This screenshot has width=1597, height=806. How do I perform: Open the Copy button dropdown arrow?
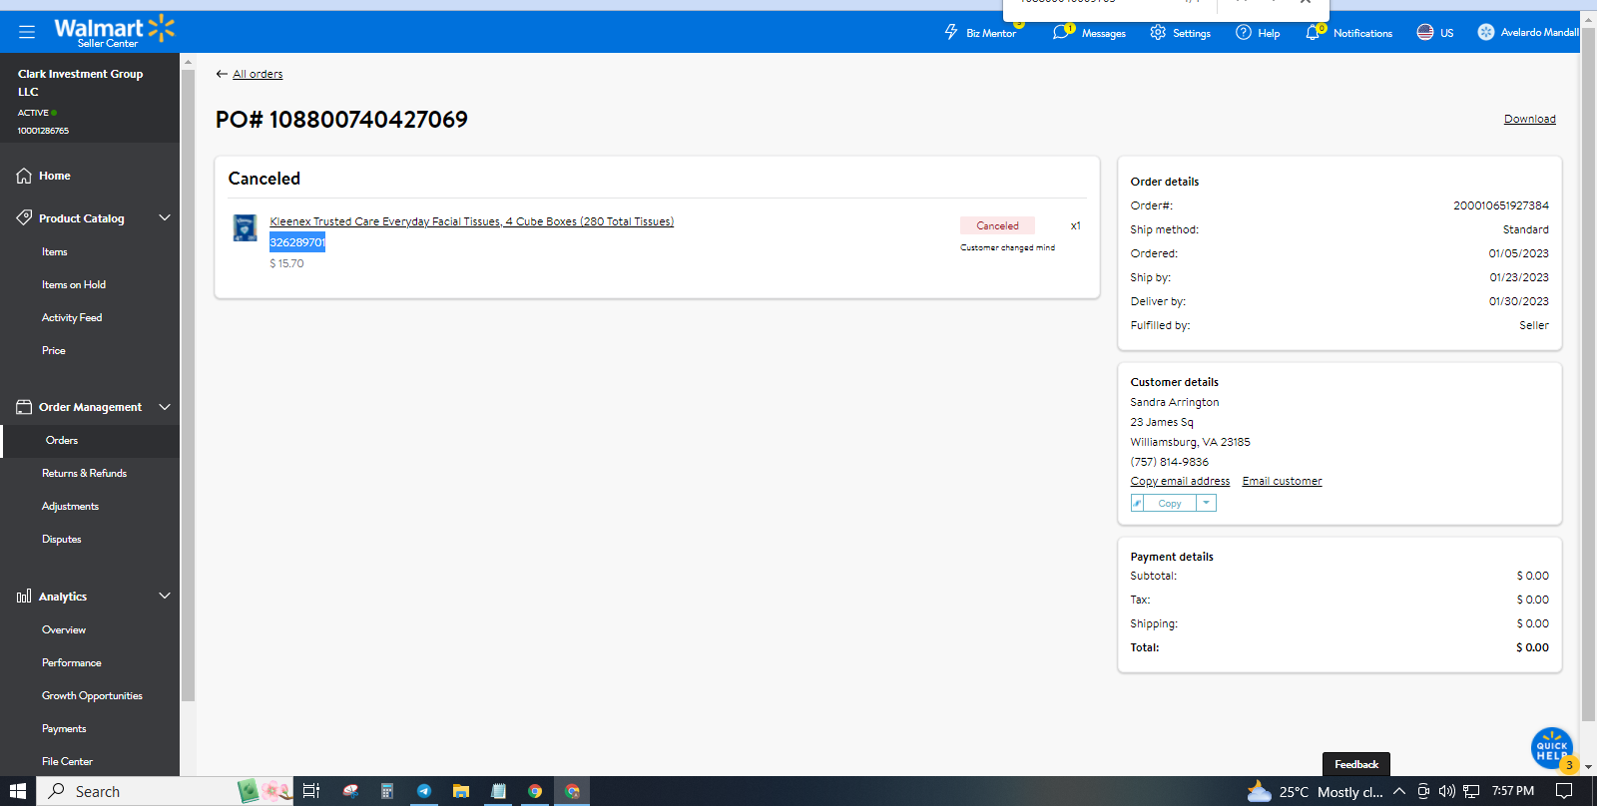click(x=1207, y=503)
